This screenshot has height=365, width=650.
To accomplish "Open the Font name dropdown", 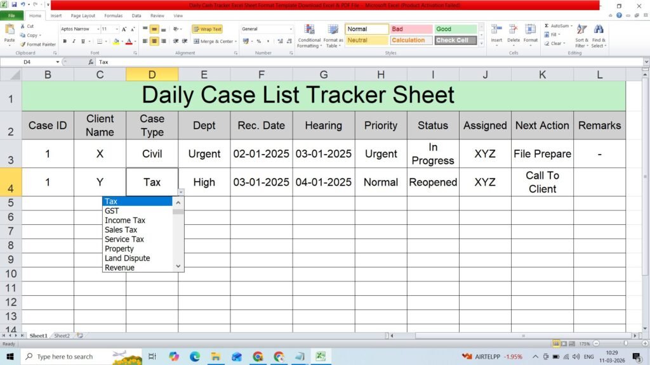I will [x=98, y=29].
